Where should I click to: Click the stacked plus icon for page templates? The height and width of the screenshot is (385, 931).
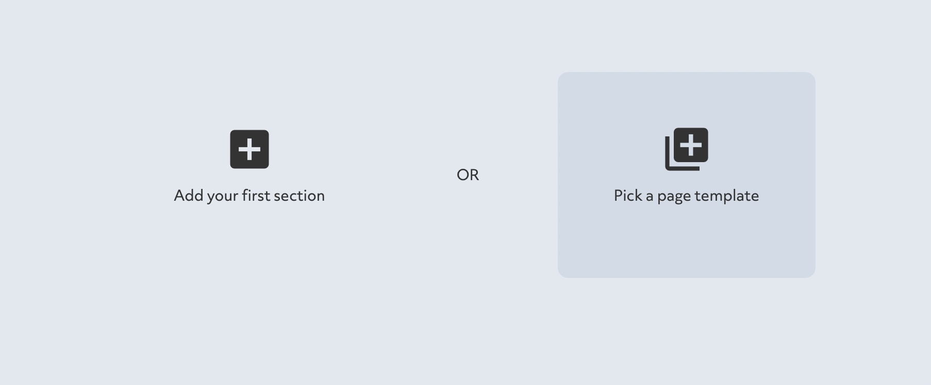[x=687, y=149]
